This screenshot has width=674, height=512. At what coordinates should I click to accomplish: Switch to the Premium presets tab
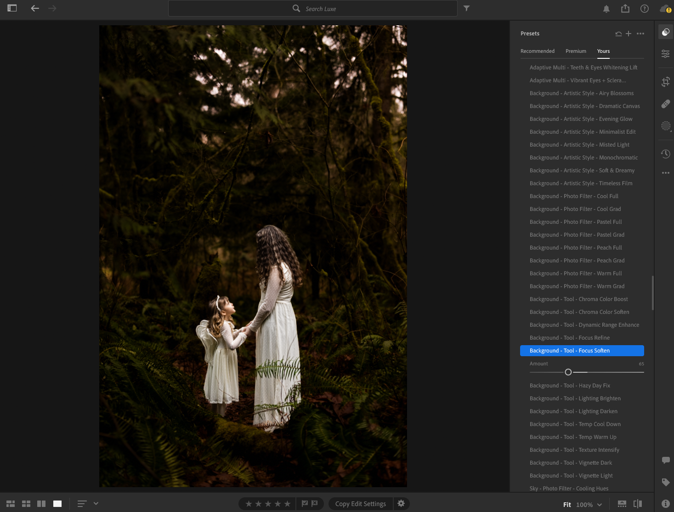coord(576,51)
